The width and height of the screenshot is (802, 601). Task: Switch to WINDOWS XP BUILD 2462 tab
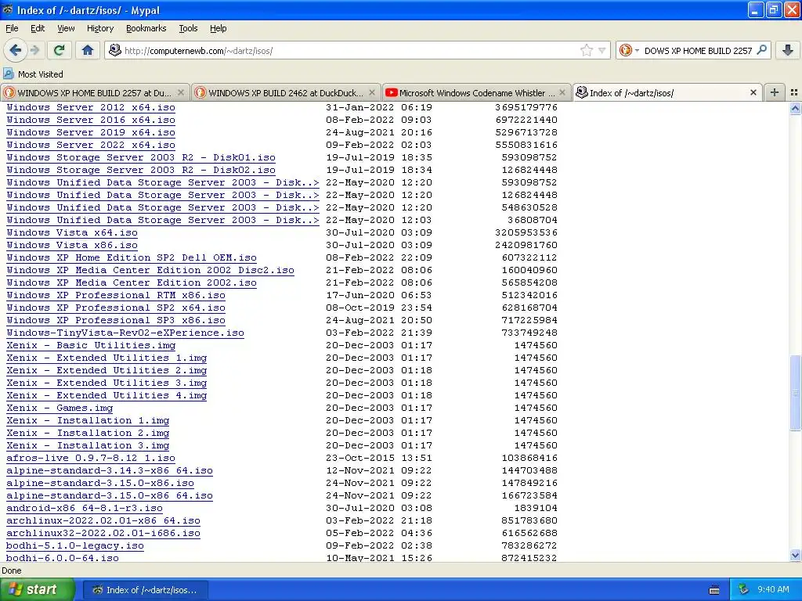(x=285, y=92)
